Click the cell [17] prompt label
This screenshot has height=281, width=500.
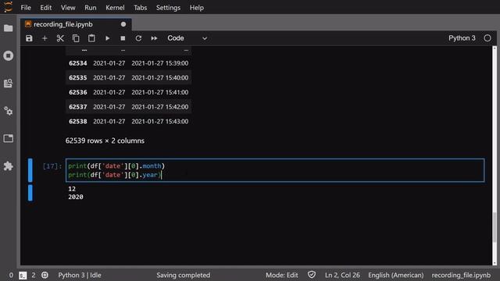(x=52, y=166)
